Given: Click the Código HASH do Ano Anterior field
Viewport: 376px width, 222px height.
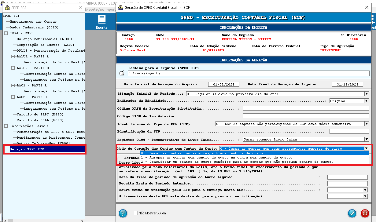Looking at the screenshot, I should [x=306, y=116].
